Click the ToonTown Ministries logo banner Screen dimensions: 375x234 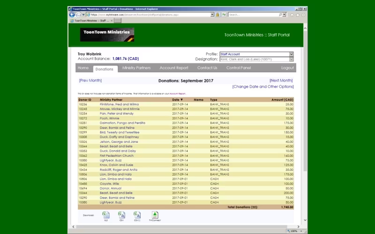pos(107,35)
